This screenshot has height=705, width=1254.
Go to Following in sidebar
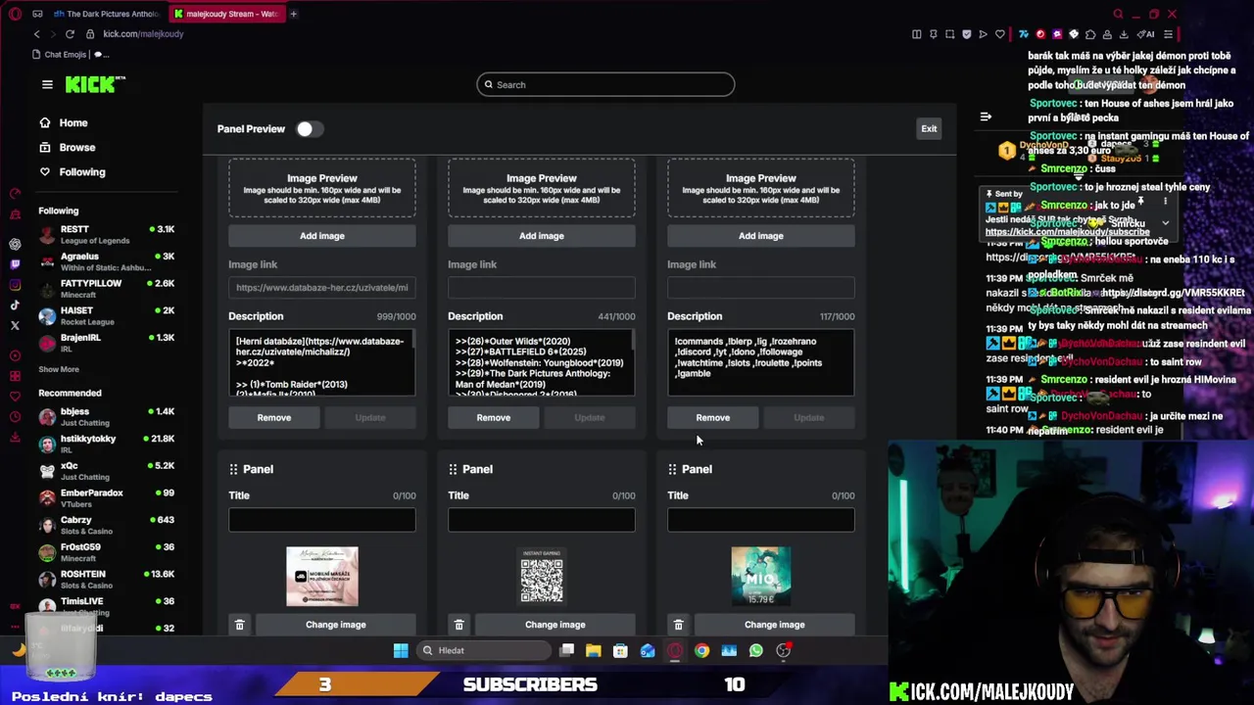click(x=72, y=172)
